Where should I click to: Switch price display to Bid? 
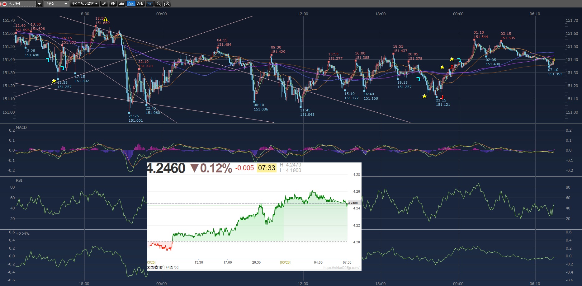tap(131, 4)
